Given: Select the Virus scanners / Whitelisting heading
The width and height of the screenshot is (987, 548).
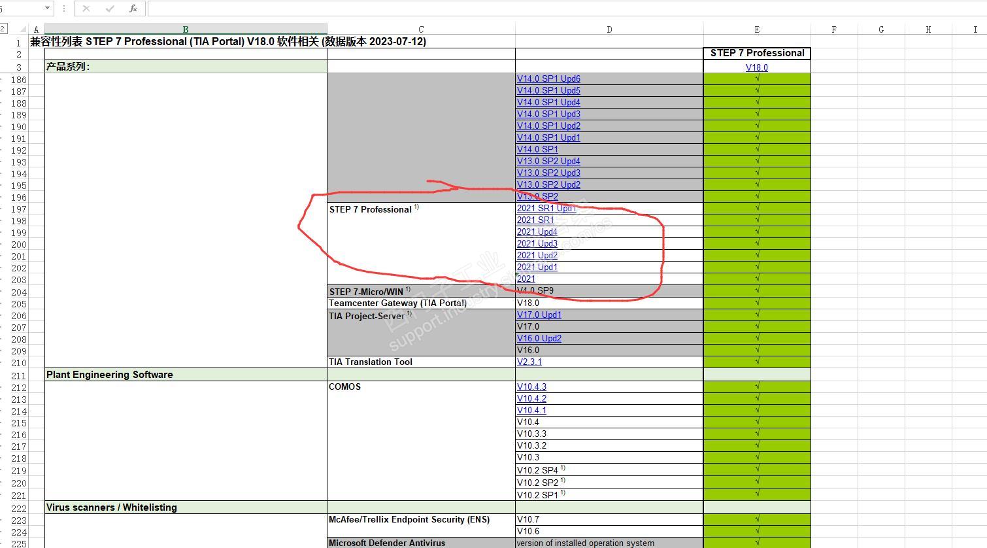Looking at the screenshot, I should (x=186, y=507).
